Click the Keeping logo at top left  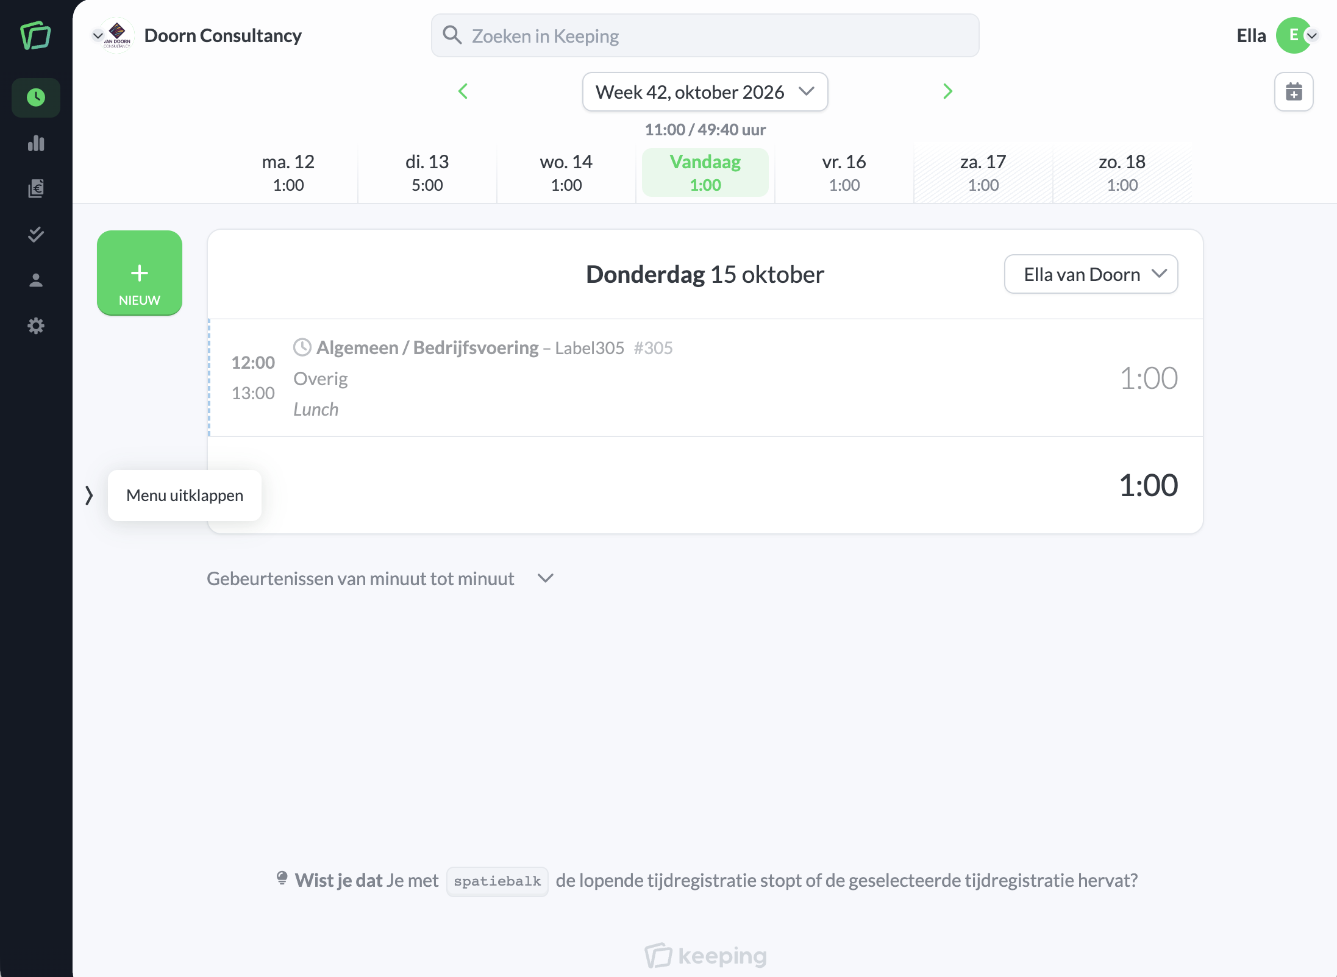click(x=36, y=35)
